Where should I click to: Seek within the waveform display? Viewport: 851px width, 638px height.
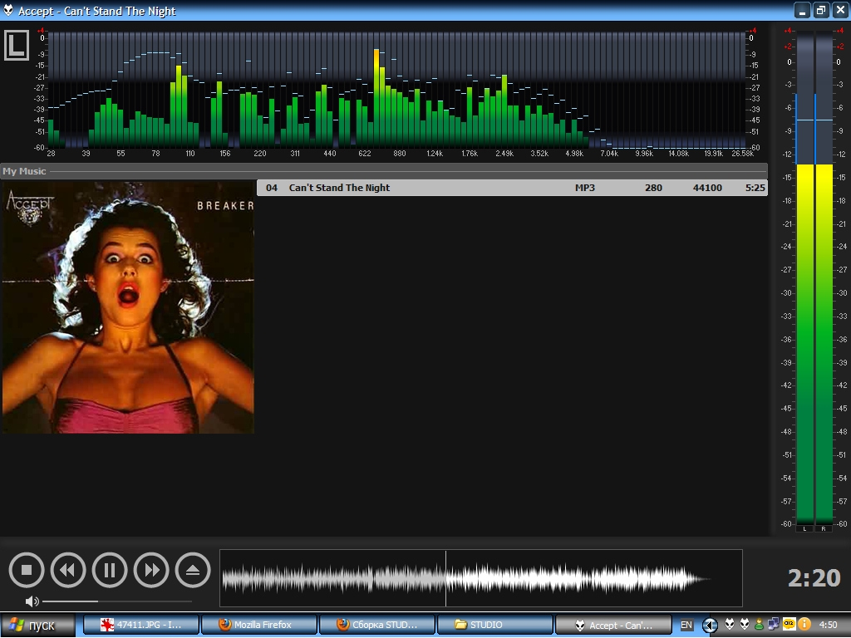[x=480, y=578]
